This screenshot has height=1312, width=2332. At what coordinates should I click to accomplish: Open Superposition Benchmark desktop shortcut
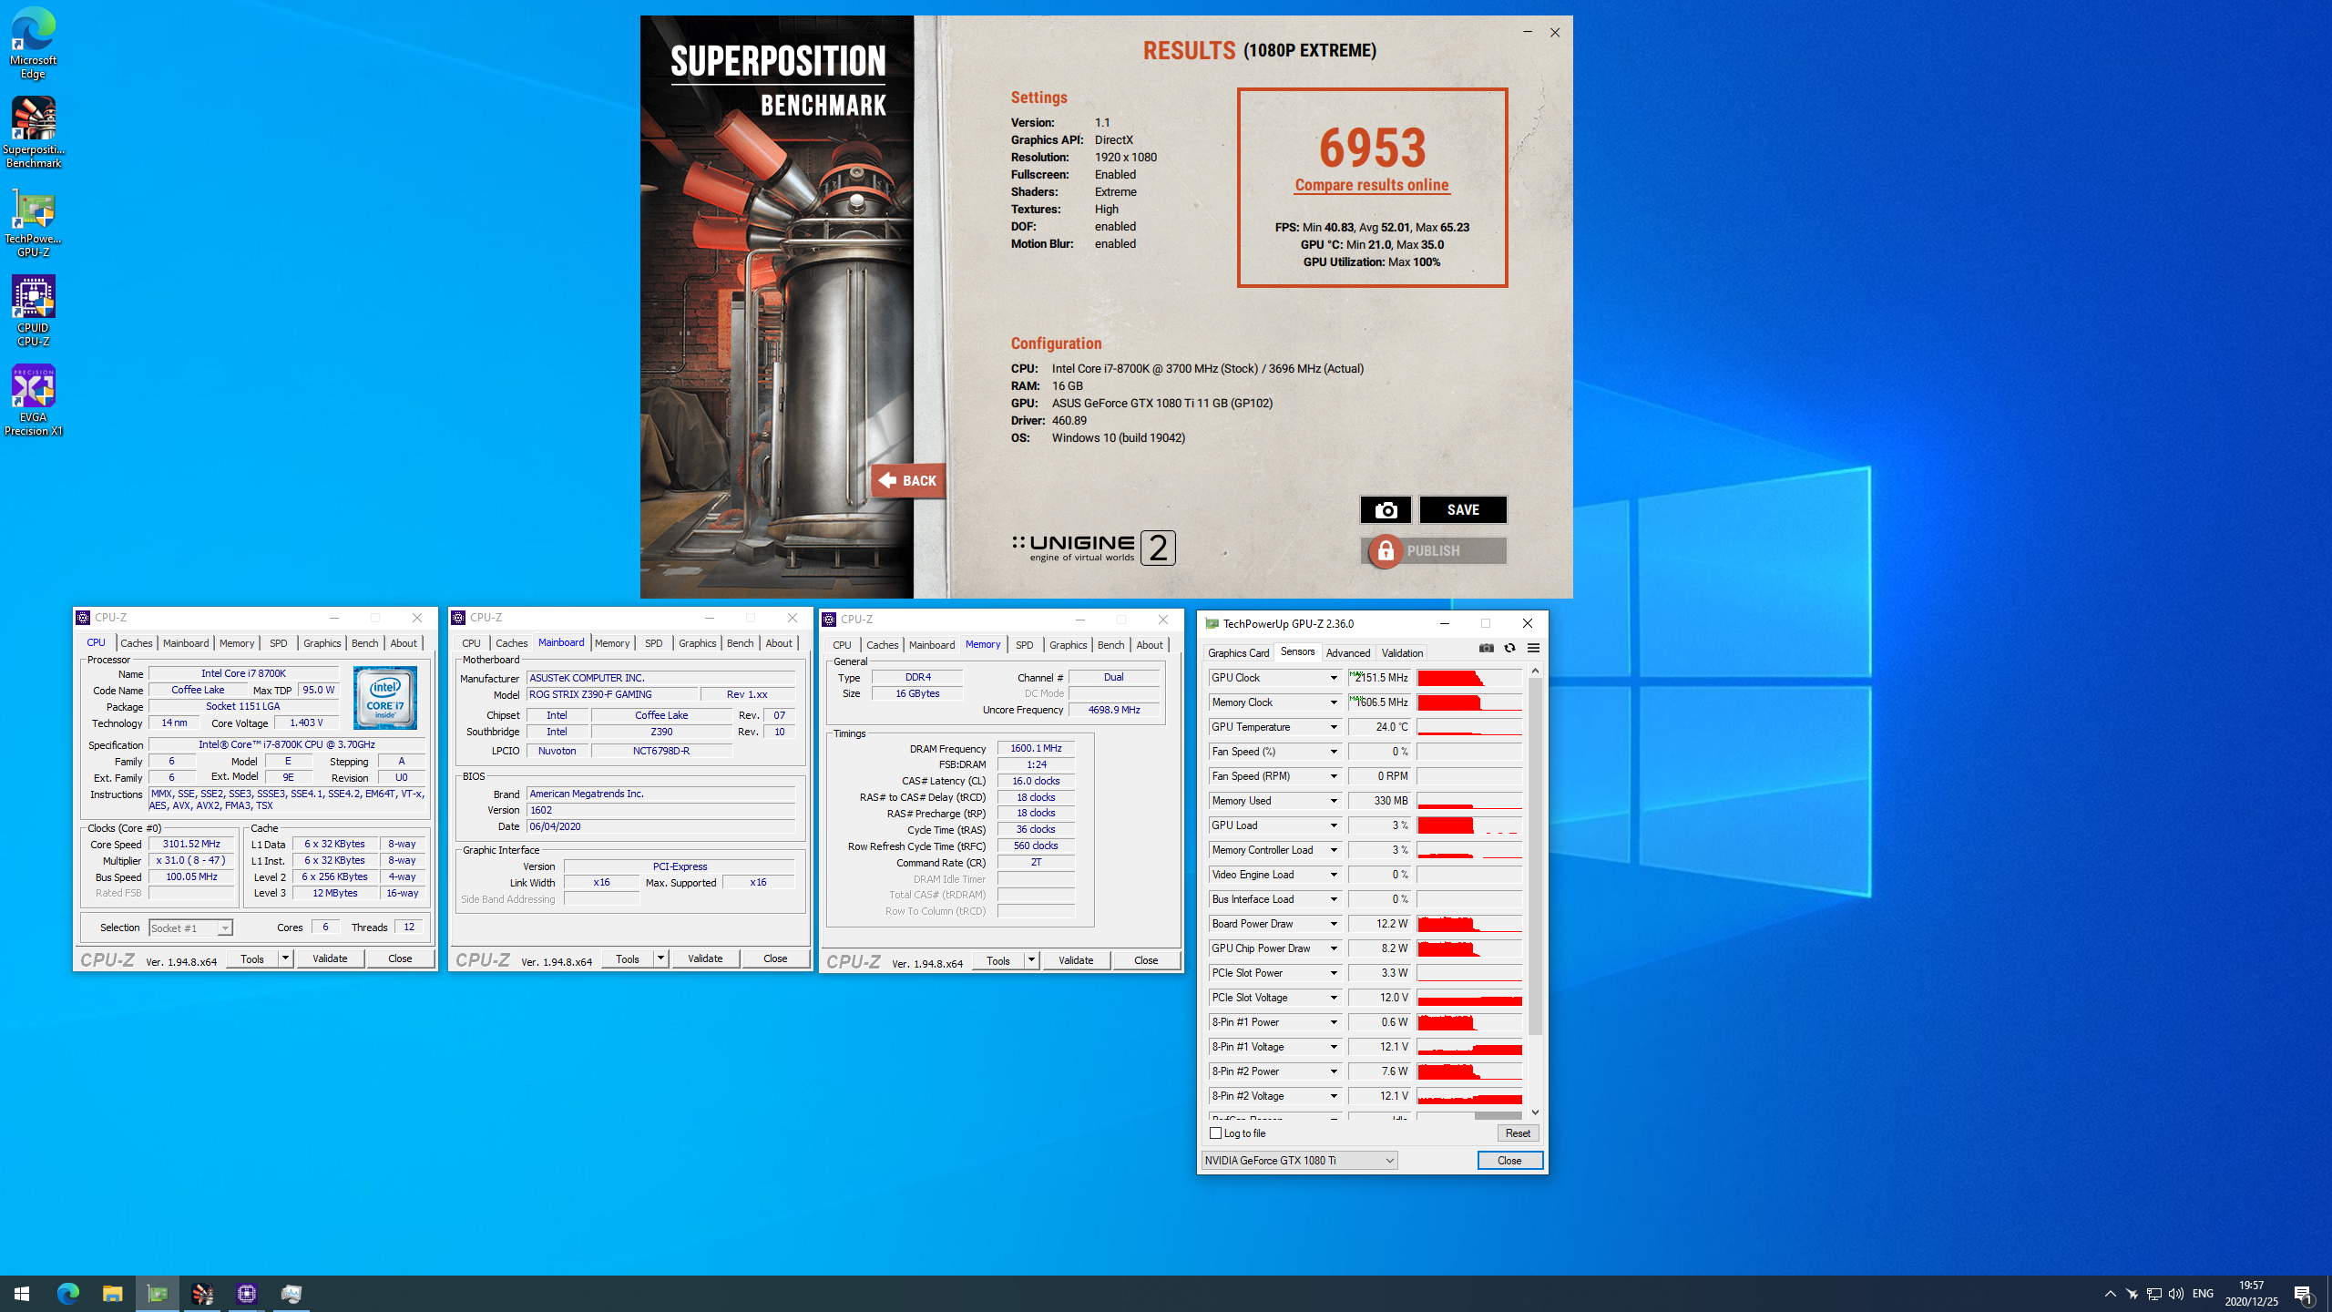tap(34, 132)
